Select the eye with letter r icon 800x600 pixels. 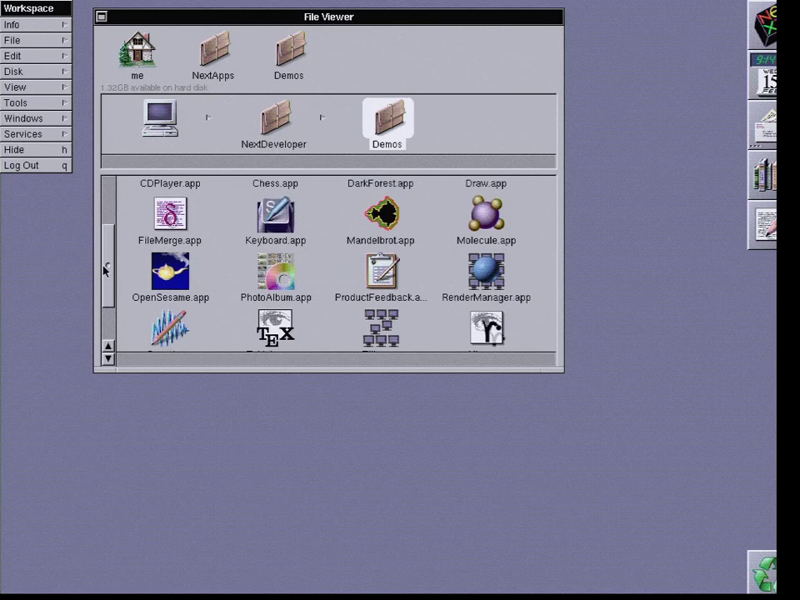point(487,328)
